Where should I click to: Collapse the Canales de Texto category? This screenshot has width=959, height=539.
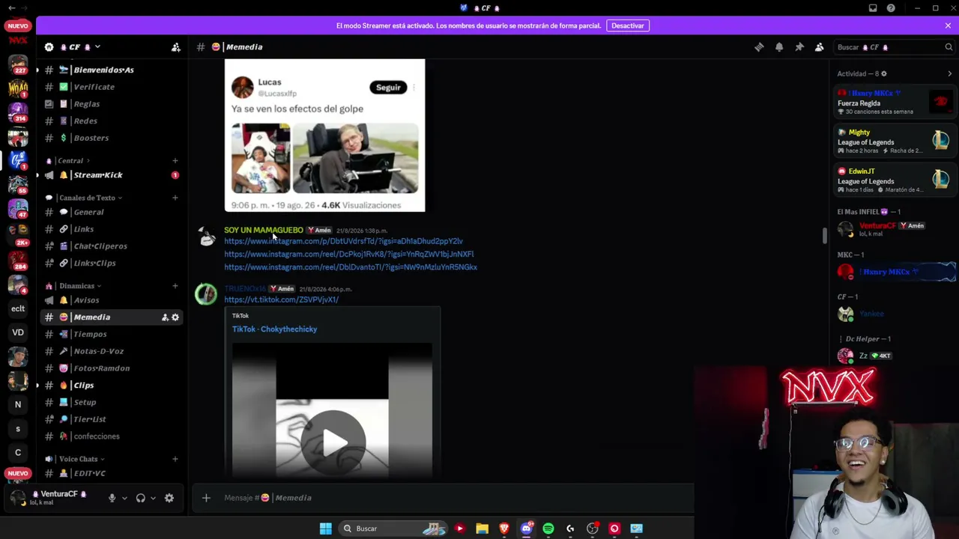(x=87, y=198)
